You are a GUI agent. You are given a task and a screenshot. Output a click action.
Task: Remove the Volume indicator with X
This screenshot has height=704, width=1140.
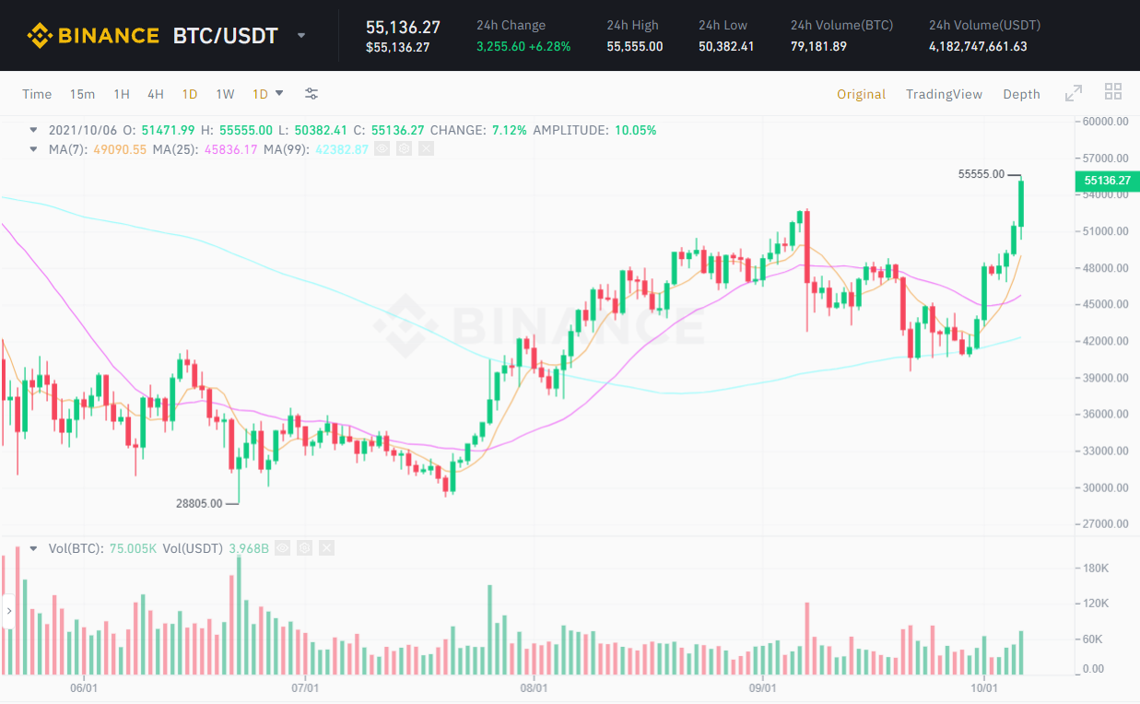coord(326,548)
